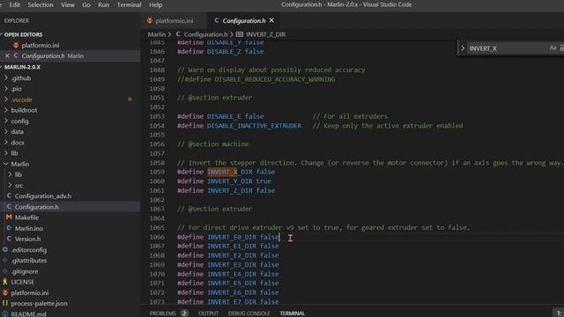Open process-palette.json in explorer

39,303
